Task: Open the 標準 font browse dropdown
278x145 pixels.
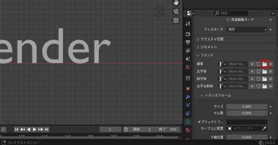Action: point(222,64)
